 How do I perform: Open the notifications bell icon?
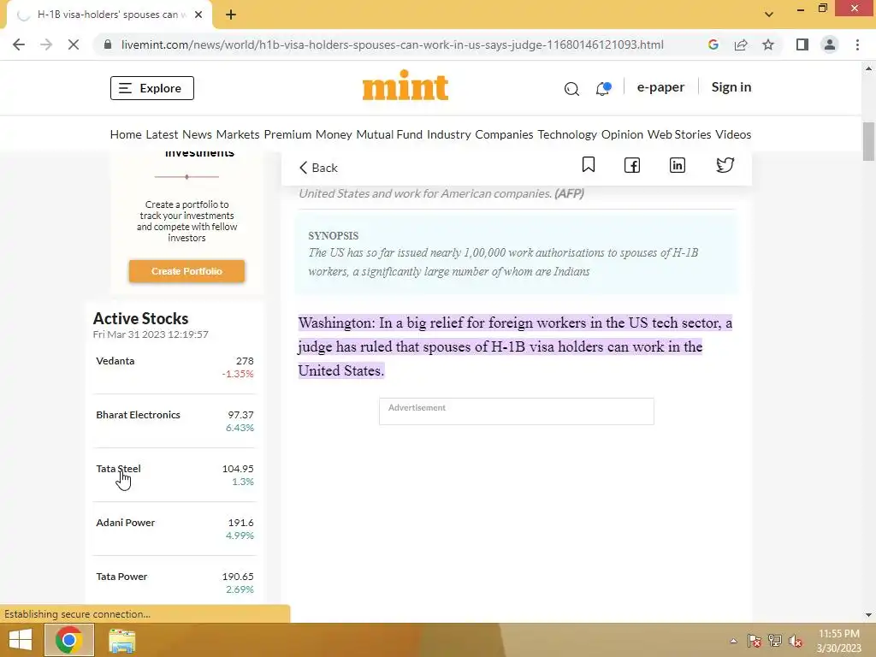coord(603,88)
